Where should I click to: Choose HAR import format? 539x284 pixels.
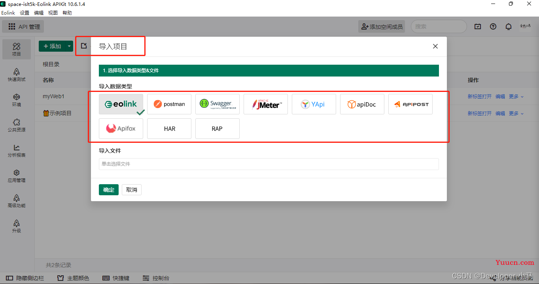tap(169, 129)
